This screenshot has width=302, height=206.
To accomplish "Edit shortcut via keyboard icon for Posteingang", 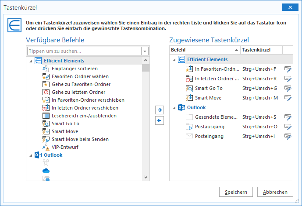I will click(x=288, y=136).
